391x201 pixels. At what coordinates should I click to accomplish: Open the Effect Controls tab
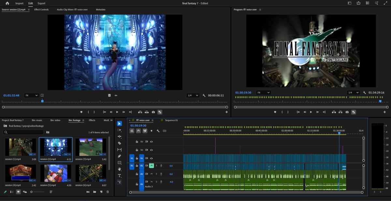(41, 10)
